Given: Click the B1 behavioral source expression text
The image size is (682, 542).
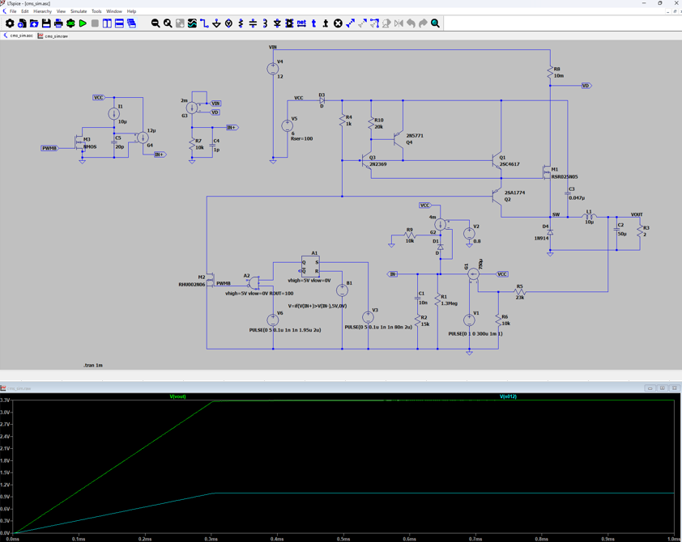Looking at the screenshot, I should (318, 306).
